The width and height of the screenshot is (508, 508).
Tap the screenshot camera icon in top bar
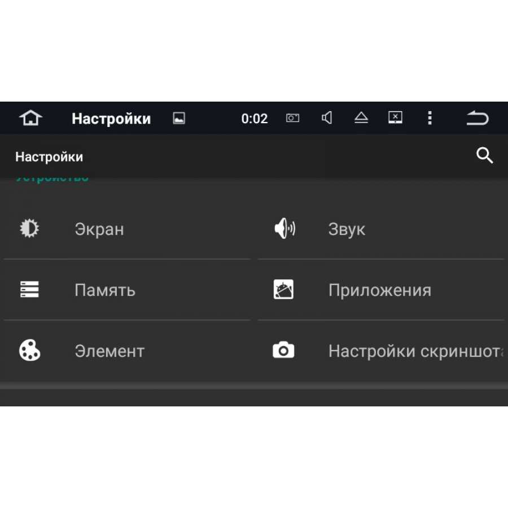point(292,118)
